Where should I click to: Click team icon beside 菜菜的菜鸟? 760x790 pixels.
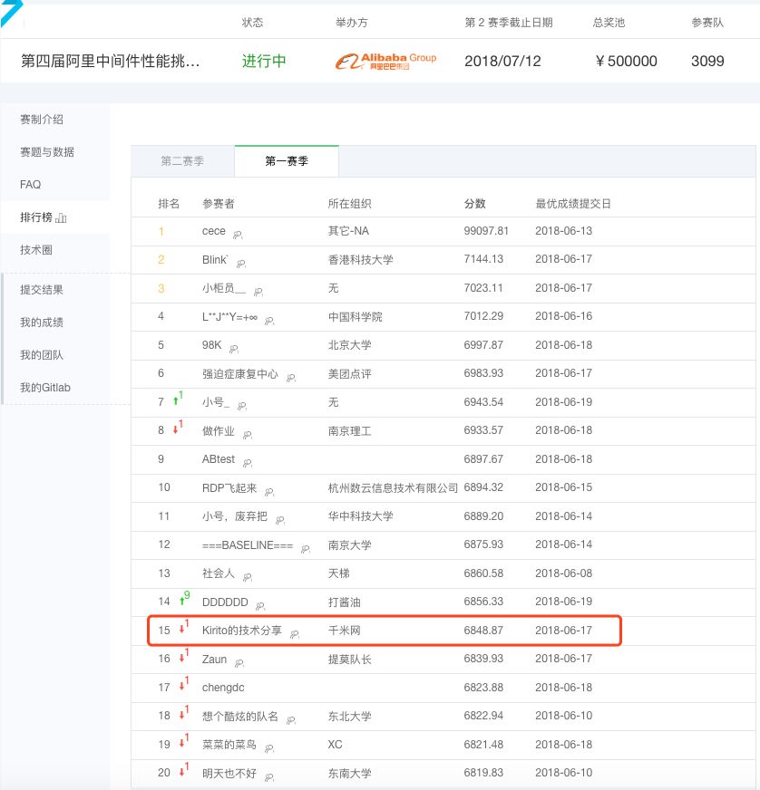coord(269,748)
